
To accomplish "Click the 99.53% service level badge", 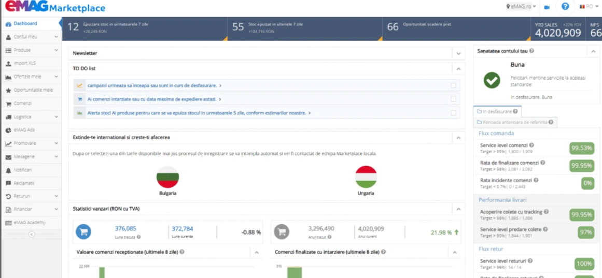I will pyautogui.click(x=581, y=148).
